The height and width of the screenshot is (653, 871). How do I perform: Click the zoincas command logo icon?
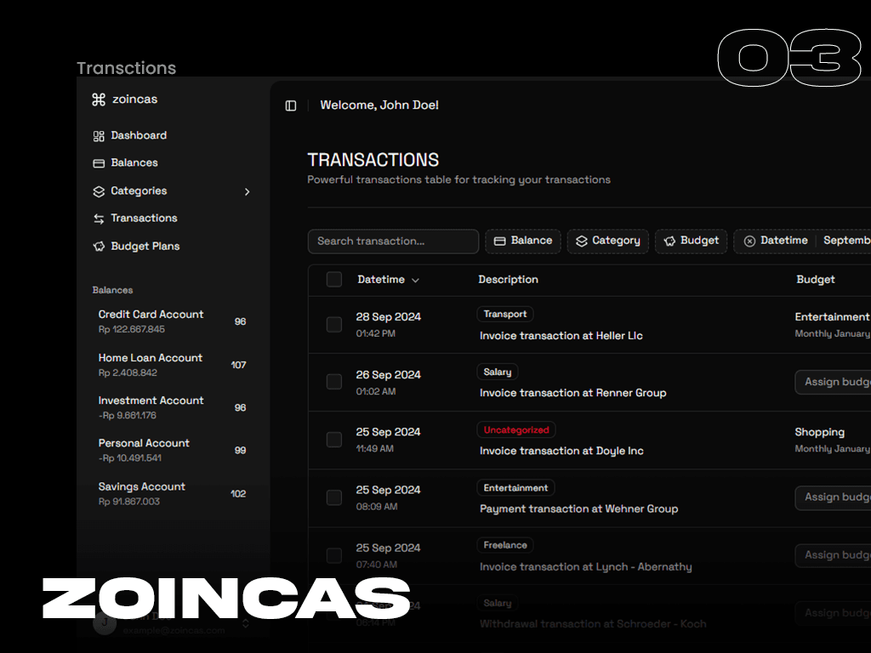(x=99, y=99)
